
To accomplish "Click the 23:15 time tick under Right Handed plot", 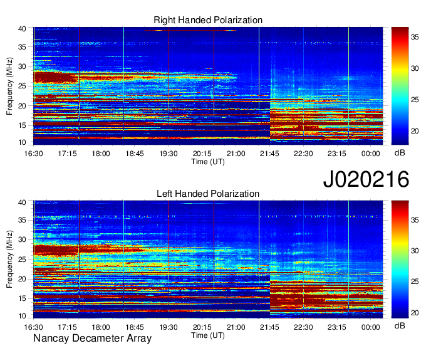I will point(337,154).
